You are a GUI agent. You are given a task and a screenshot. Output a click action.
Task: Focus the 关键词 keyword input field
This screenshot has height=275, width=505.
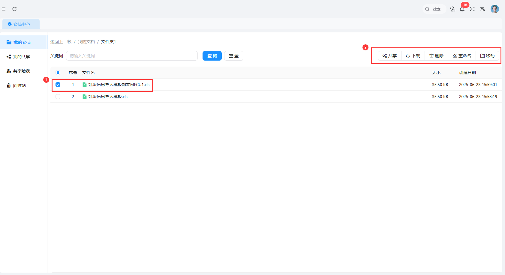(x=132, y=56)
